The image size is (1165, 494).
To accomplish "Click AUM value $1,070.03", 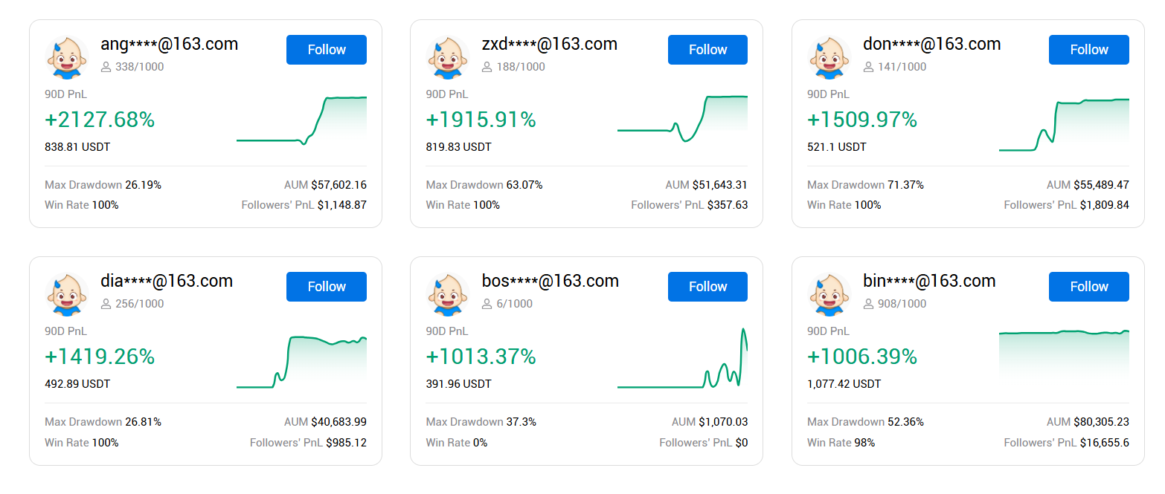I will pyautogui.click(x=723, y=422).
